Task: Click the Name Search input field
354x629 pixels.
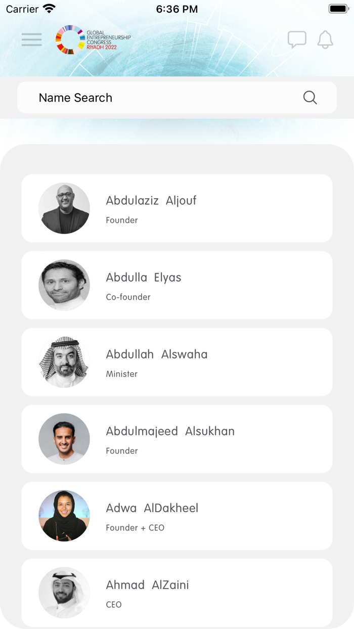Action: tap(152, 97)
